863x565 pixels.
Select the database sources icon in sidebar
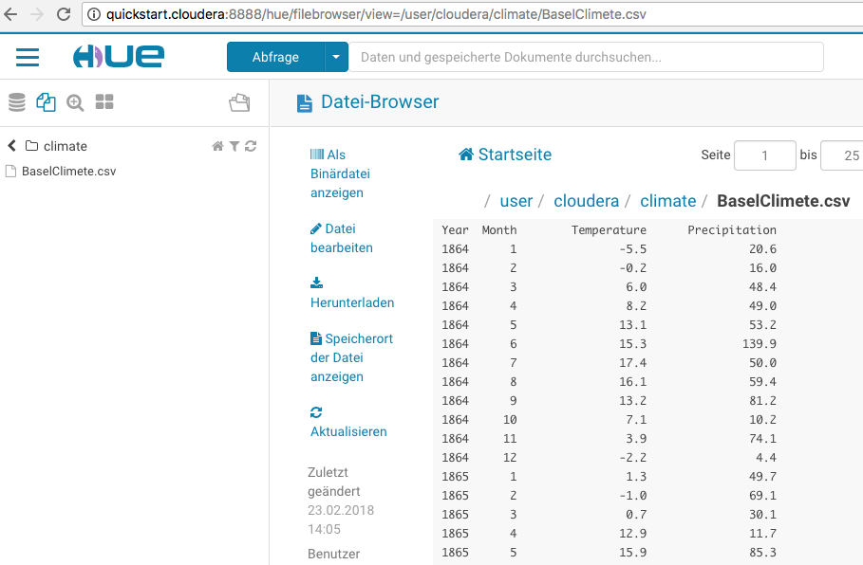tap(17, 102)
